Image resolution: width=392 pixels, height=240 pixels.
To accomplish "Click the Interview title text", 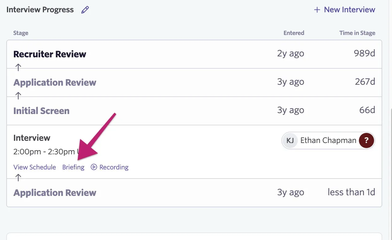I will click(x=32, y=138).
